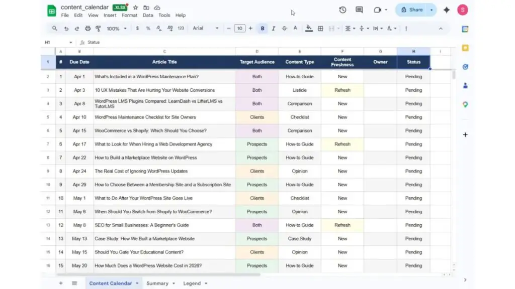Viewport: 515px width, 289px height.
Task: Open the Keep notes side panel icon
Action: click(x=465, y=48)
